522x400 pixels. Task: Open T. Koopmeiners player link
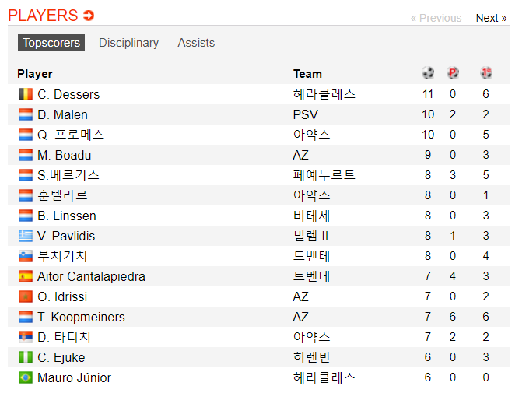(81, 317)
